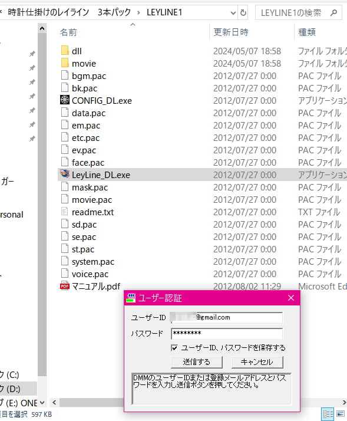Sort by 名前 column header

[68, 32]
